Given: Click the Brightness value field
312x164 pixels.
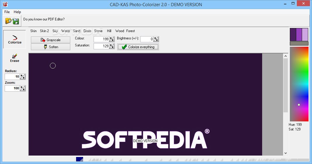Looking at the screenshot, I should point(147,39).
